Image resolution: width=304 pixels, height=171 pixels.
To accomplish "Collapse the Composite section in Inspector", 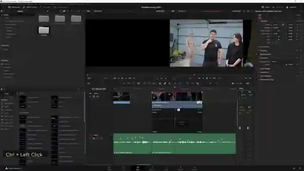I will point(264,58).
